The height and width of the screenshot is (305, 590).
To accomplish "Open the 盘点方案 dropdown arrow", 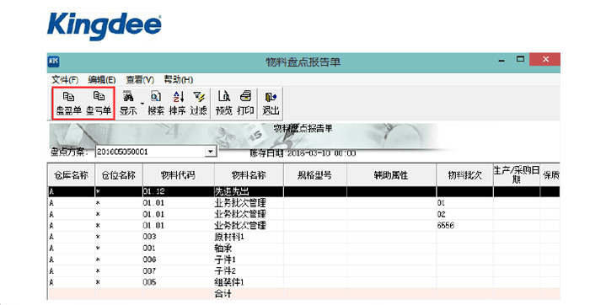I will click(x=211, y=152).
